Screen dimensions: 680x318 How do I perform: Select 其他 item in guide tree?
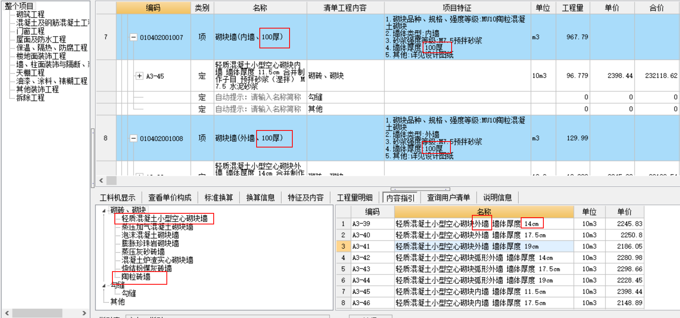coord(118,302)
